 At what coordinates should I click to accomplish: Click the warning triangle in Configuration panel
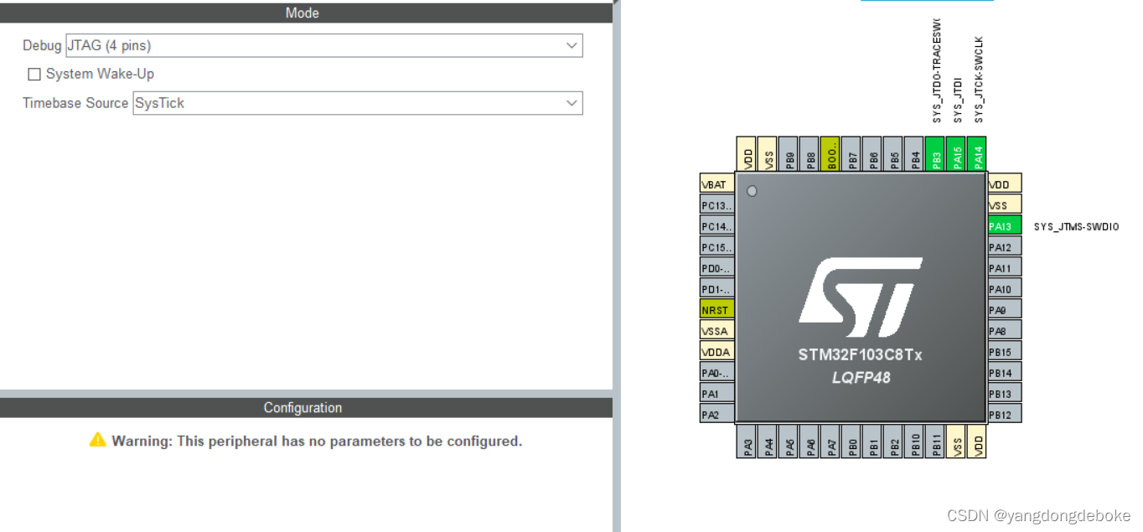point(98,441)
